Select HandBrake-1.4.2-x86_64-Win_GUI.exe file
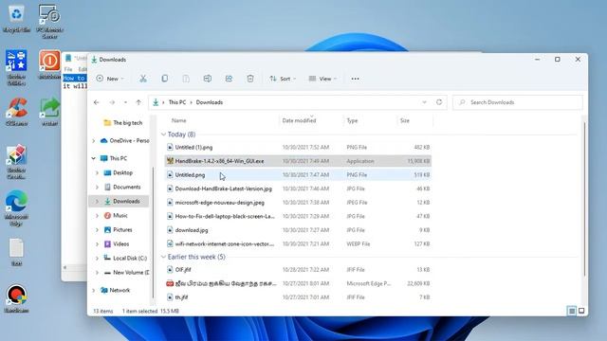Image resolution: width=607 pixels, height=341 pixels. coord(298,161)
